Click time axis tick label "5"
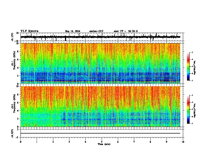The width and height of the screenshot is (206, 159). click(102, 142)
